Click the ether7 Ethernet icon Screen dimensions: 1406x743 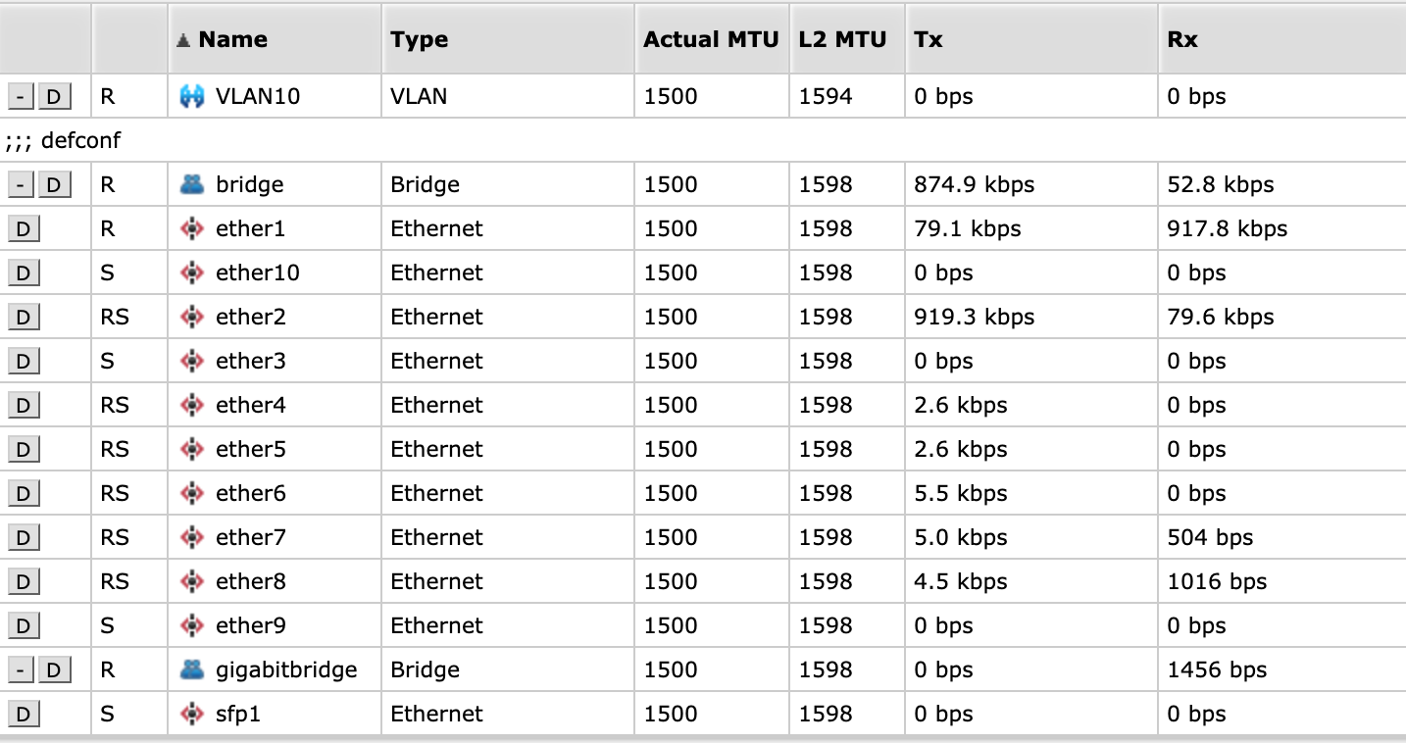click(x=192, y=537)
